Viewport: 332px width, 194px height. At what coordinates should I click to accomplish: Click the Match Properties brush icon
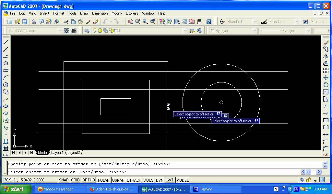(x=88, y=22)
